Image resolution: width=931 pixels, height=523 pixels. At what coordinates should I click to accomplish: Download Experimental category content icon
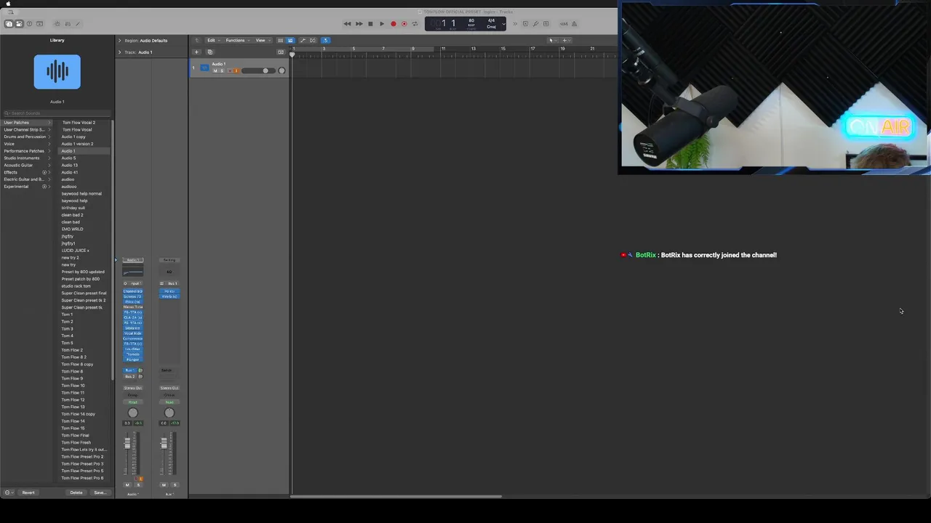pyautogui.click(x=44, y=187)
